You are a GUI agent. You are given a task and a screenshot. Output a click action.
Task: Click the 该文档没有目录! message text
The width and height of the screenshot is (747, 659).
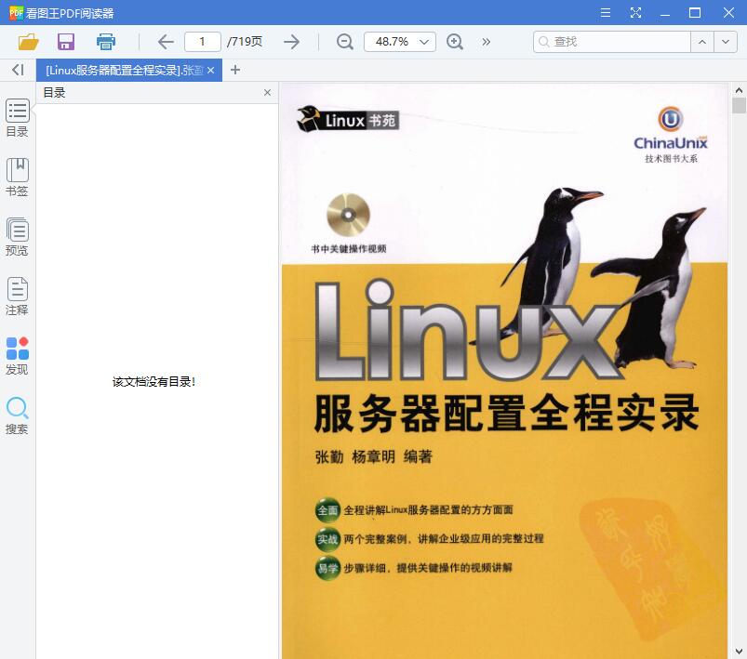click(x=153, y=381)
